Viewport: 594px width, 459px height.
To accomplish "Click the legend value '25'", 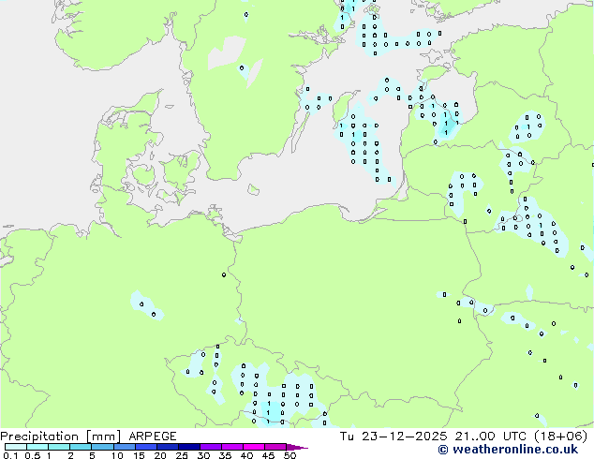I will coord(182,455).
